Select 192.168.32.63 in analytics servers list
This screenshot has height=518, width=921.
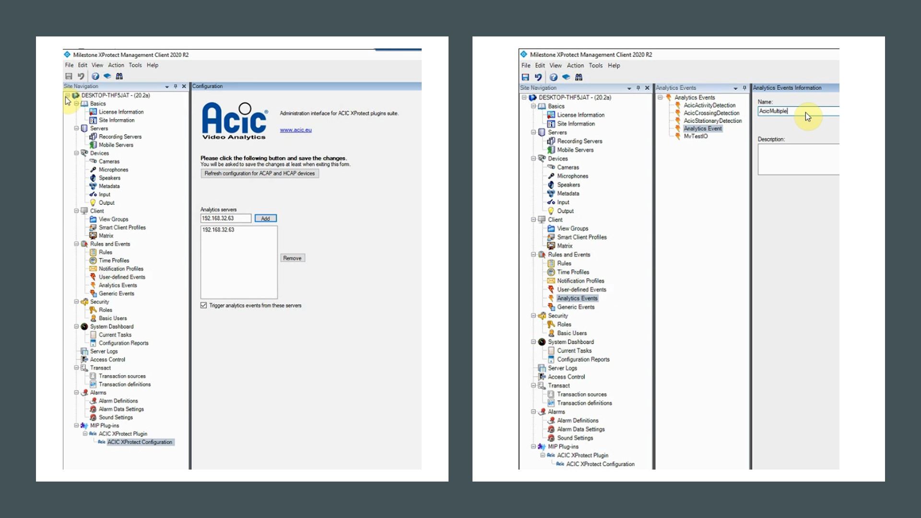click(x=218, y=230)
